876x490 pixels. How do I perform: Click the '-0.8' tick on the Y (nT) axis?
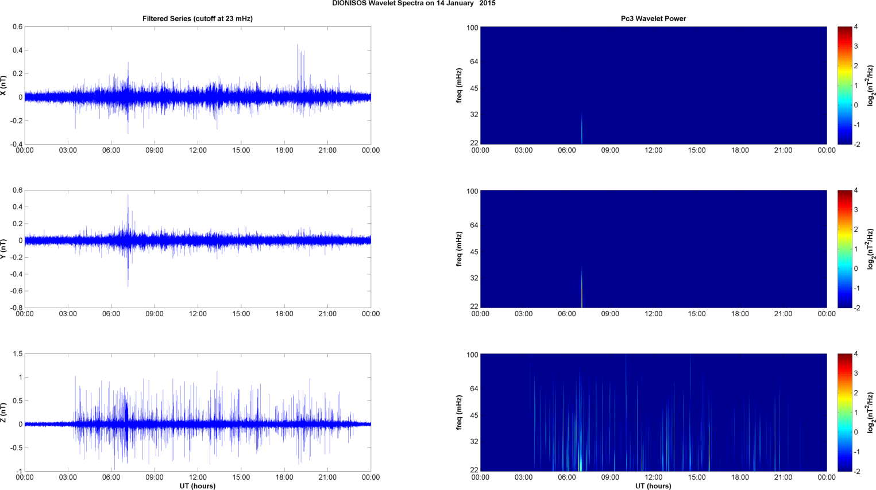pos(16,308)
